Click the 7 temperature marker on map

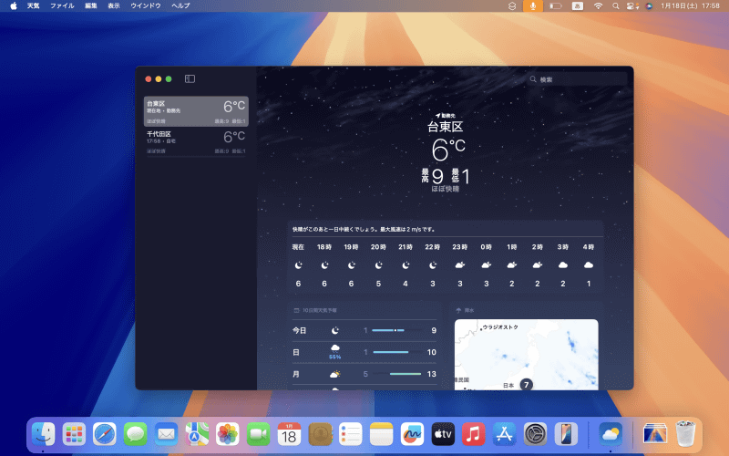point(527,384)
